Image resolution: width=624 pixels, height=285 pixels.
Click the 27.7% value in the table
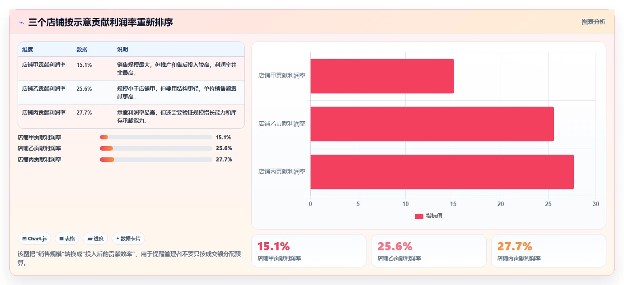click(84, 113)
